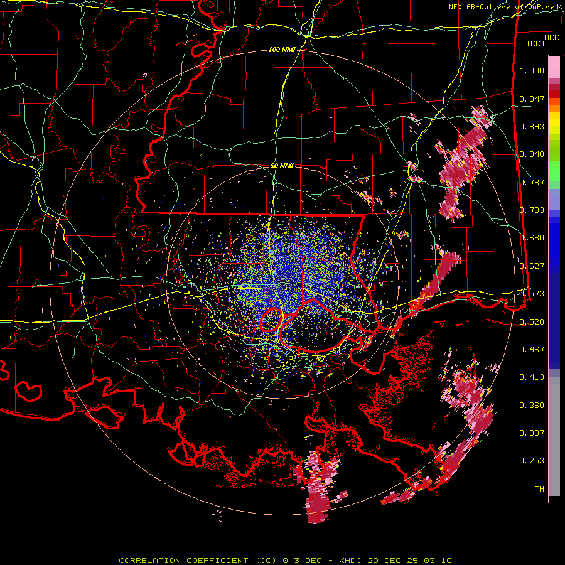Viewport: 565px width, 565px height.
Task: Click the DCC label above the color scale
Action: click(x=551, y=38)
